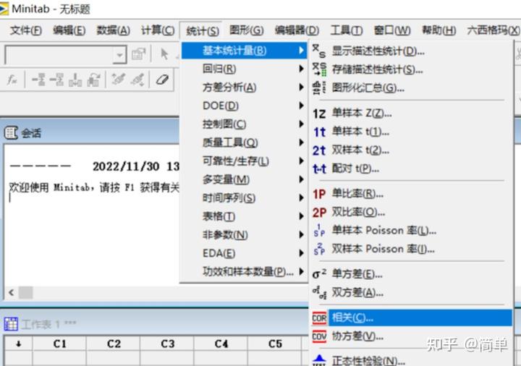
Task: Expand the 时间序列(S) submenu
Action: pyautogui.click(x=245, y=198)
